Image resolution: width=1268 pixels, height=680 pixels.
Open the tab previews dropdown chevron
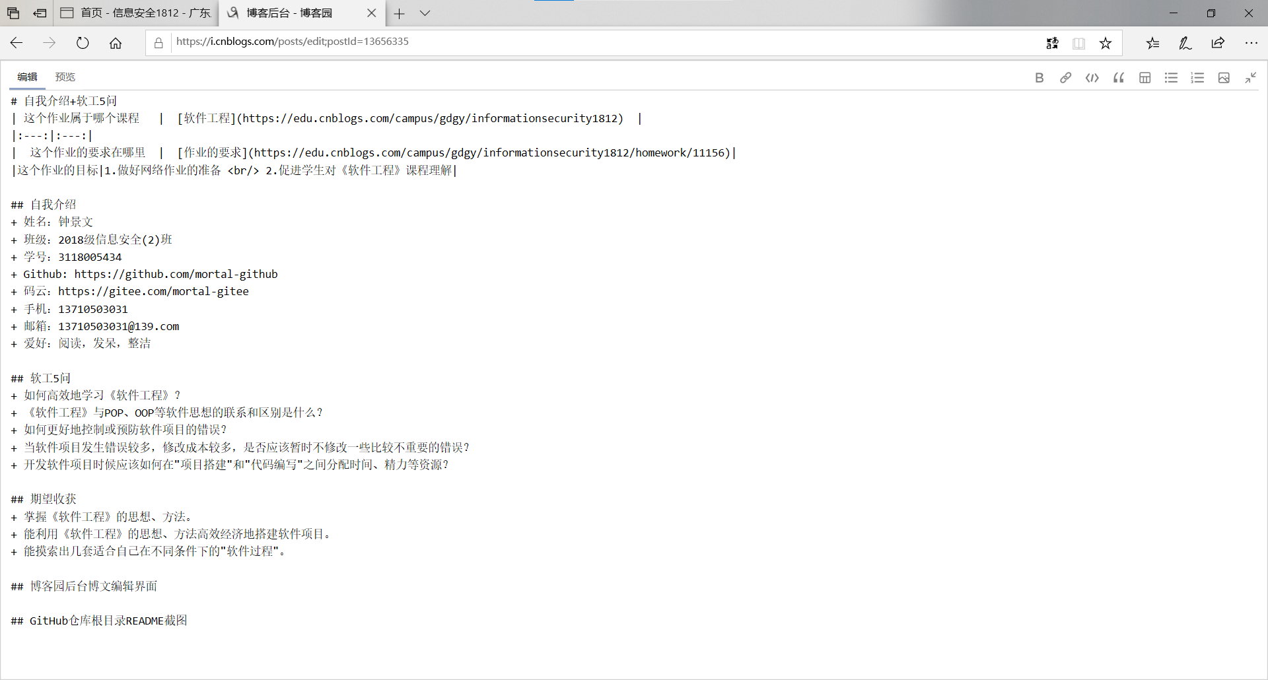425,13
